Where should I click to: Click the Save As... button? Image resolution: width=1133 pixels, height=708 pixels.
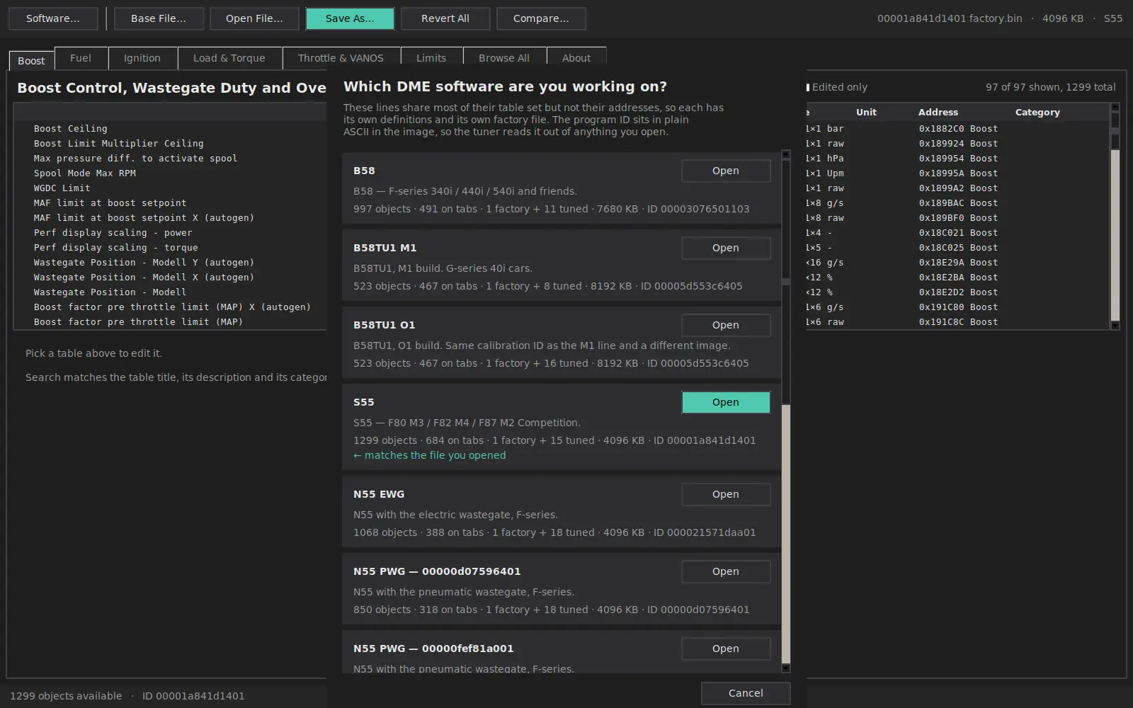350,18
